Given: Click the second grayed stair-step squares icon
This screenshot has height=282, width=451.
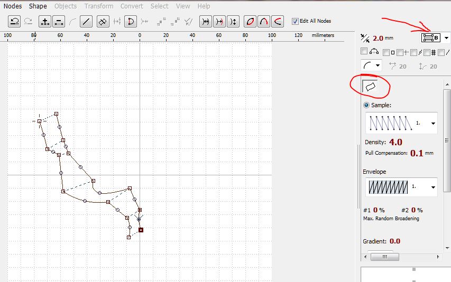Looking at the screenshot, I should pyautogui.click(x=175, y=22).
